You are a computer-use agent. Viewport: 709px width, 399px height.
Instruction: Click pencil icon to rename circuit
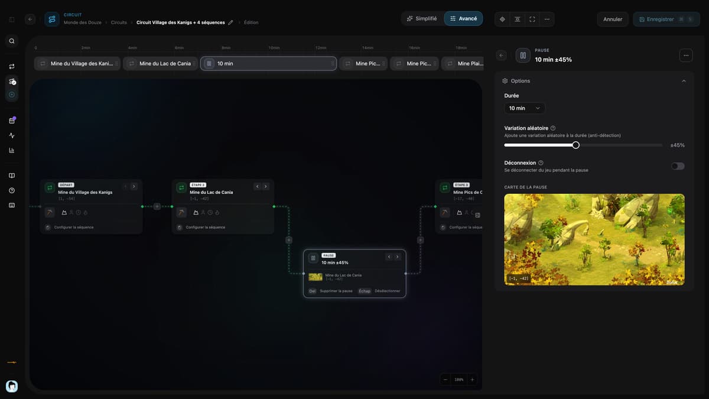230,22
